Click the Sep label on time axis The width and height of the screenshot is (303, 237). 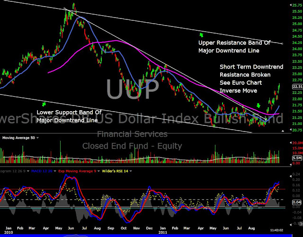pos(111,228)
